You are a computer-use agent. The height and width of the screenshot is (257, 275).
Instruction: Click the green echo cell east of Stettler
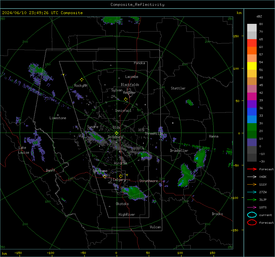189,102
